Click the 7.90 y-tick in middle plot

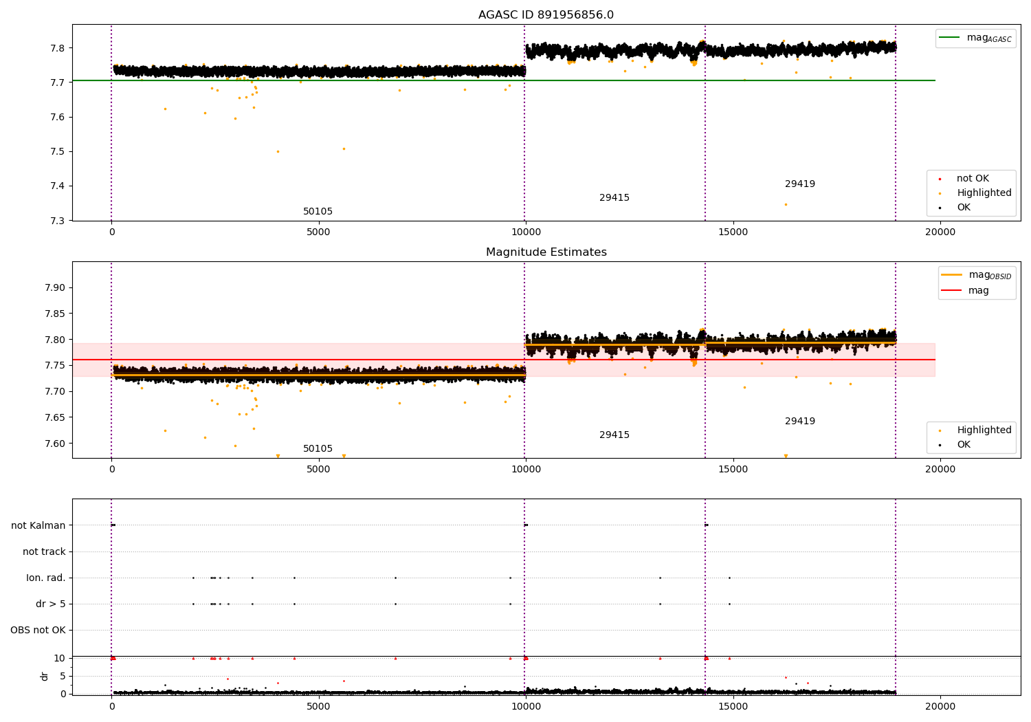click(x=56, y=288)
